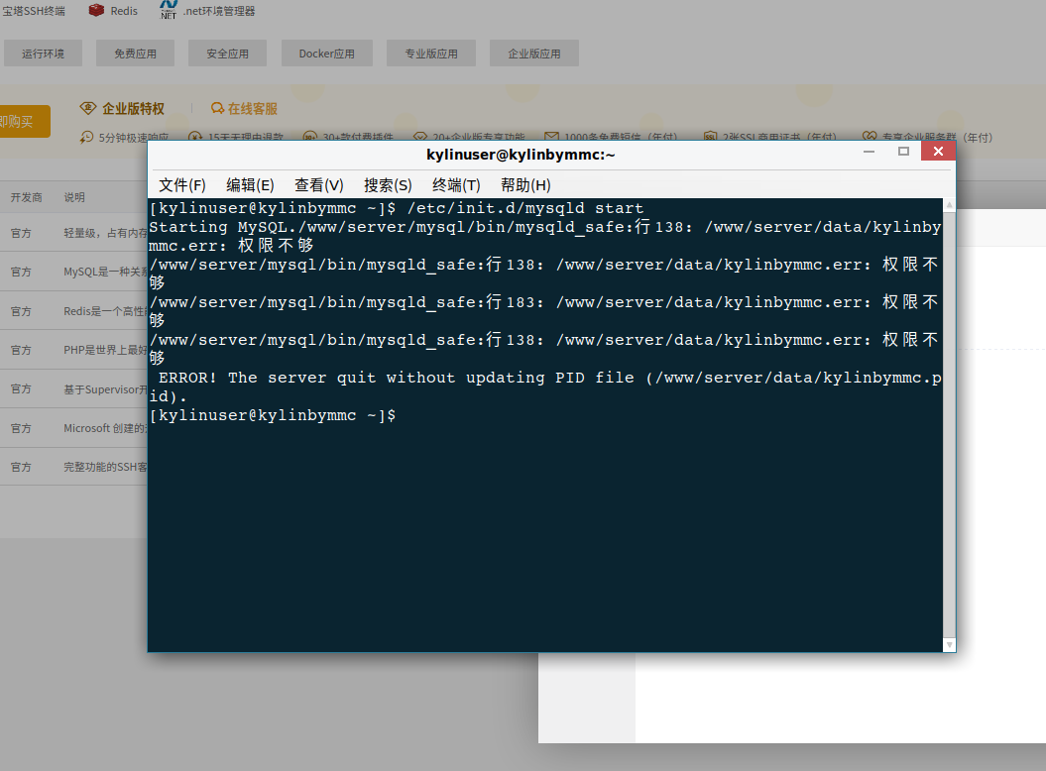1046x771 pixels.
Task: Select the Docker应用 category tab
Action: point(326,54)
